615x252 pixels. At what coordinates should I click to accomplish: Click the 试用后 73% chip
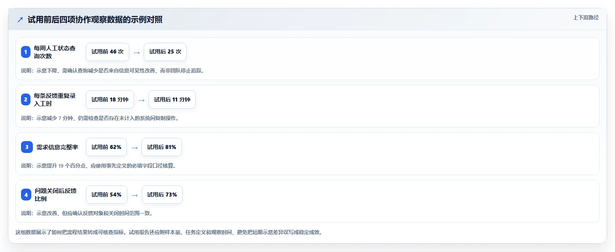[x=162, y=195]
